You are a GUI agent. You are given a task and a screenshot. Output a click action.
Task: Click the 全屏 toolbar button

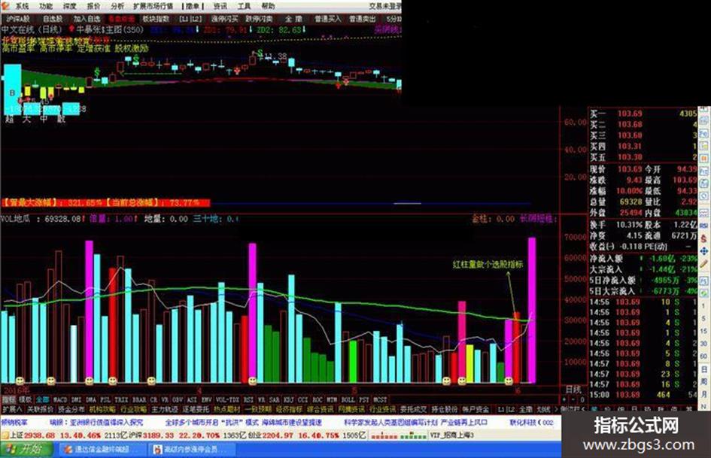(293, 19)
